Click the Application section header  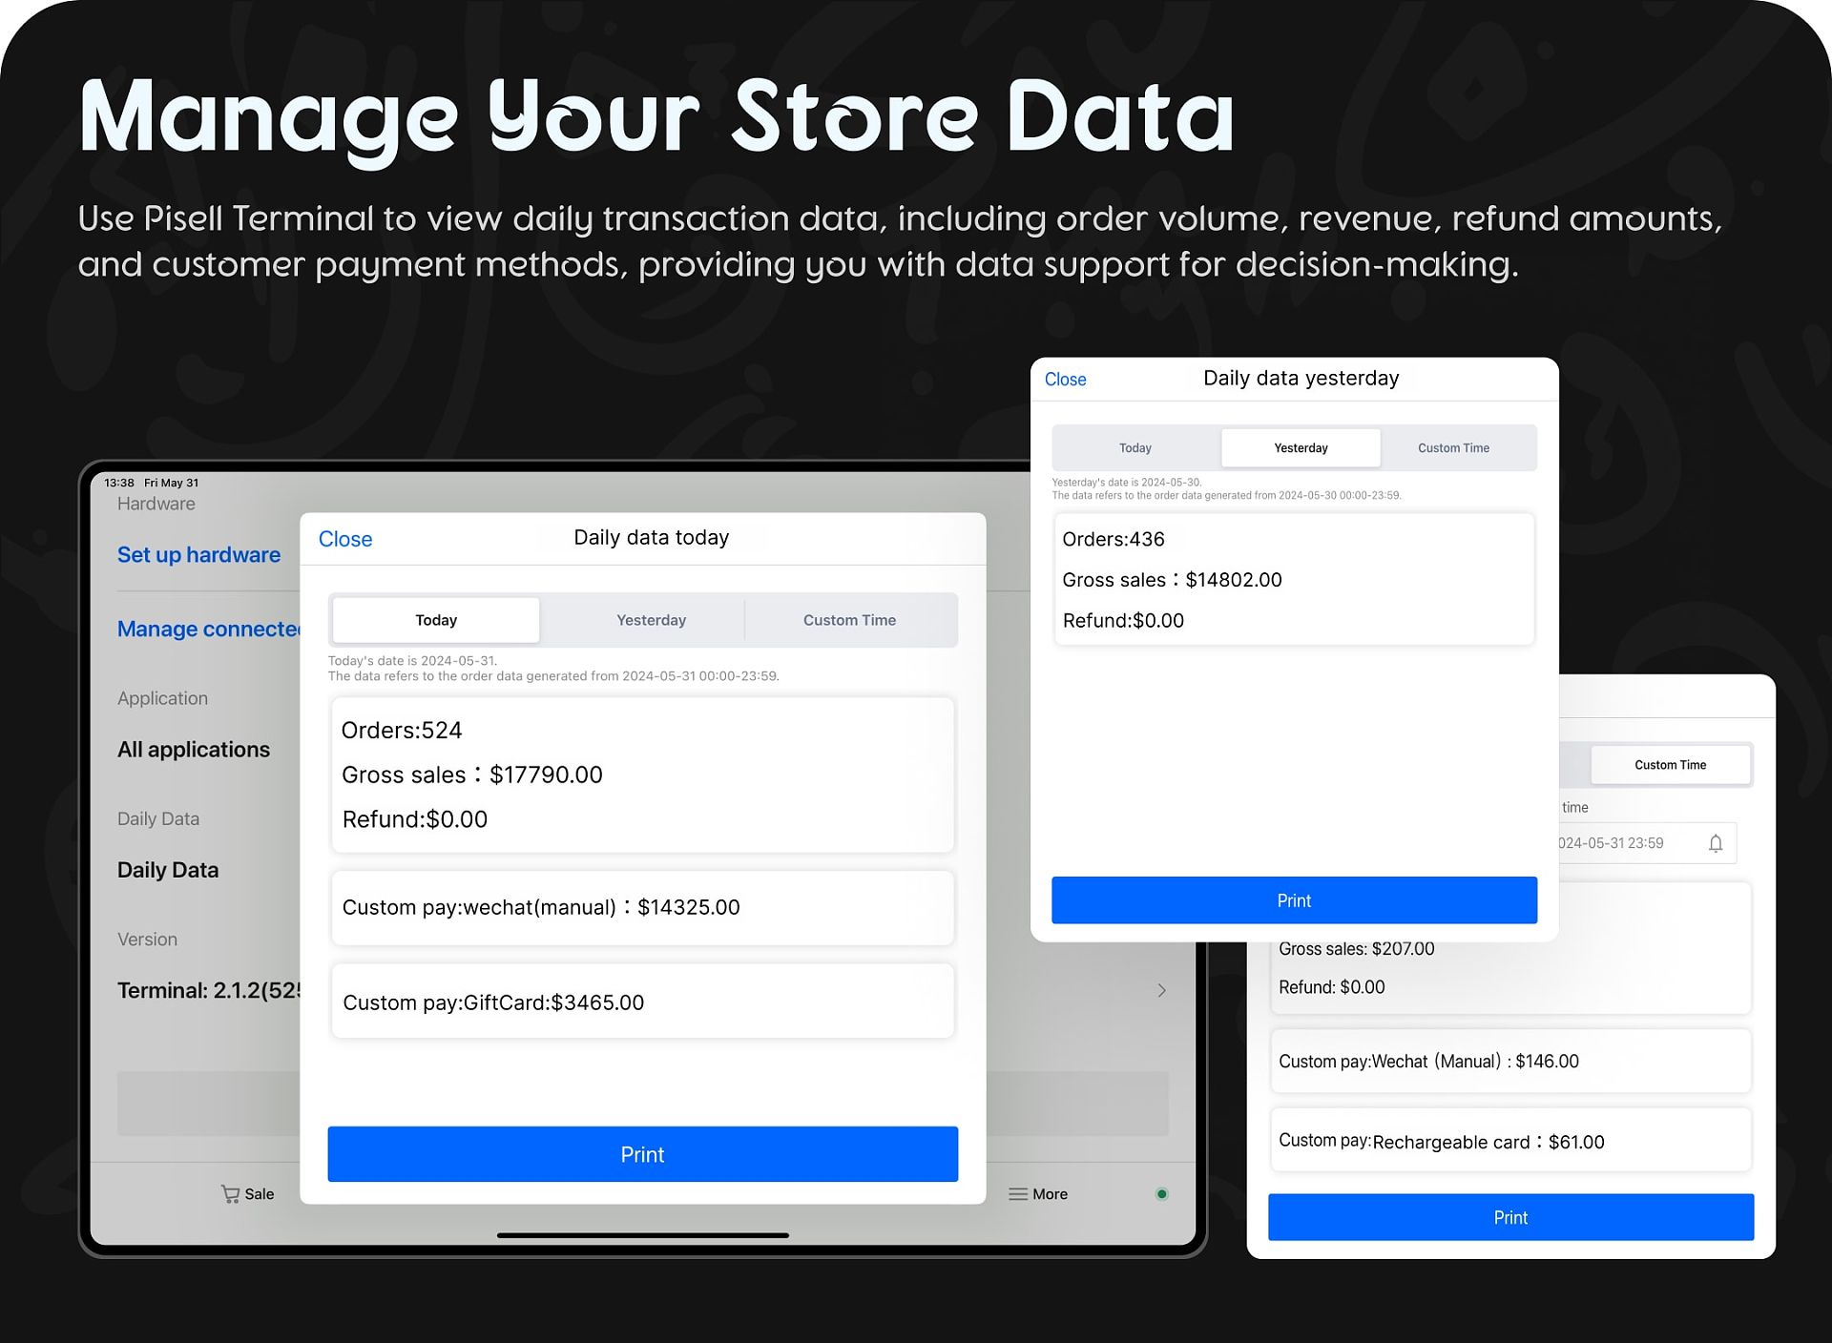pos(162,698)
